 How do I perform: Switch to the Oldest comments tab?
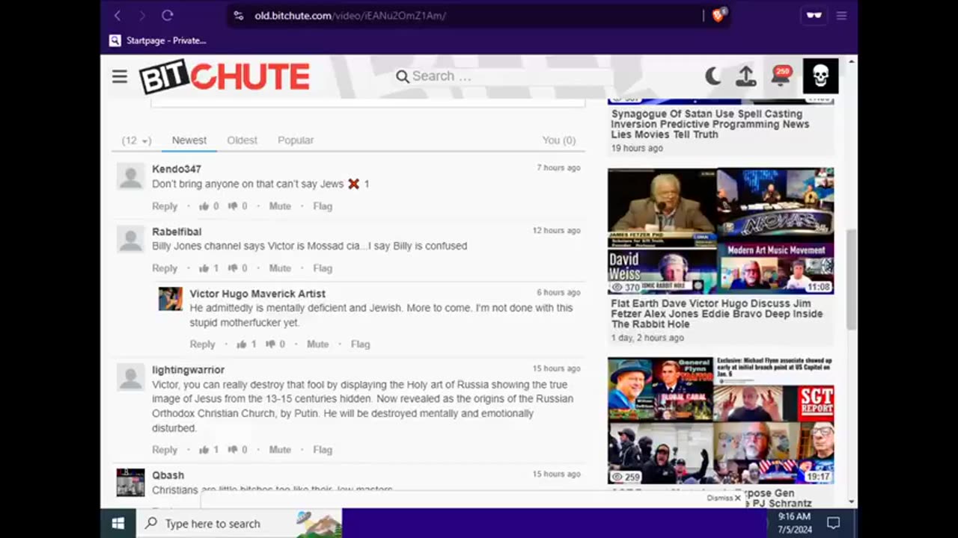(x=242, y=140)
